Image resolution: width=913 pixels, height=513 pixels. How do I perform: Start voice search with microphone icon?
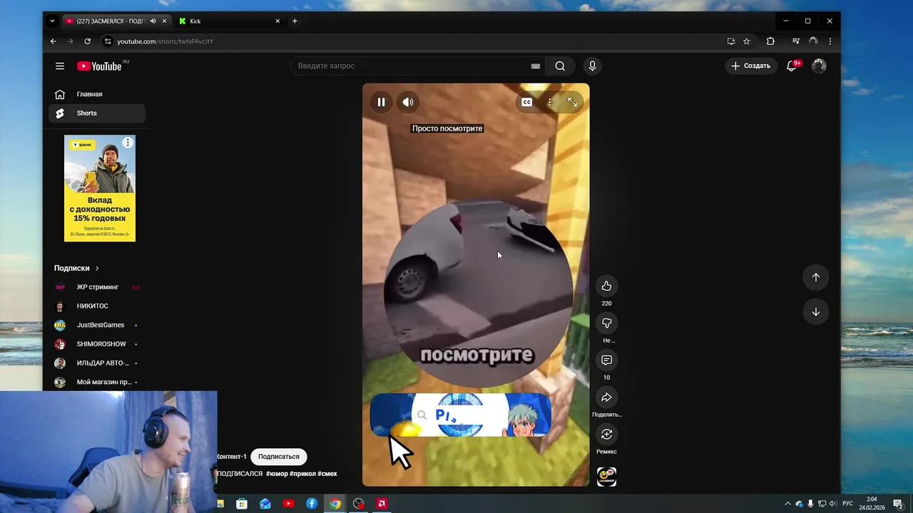tap(592, 66)
